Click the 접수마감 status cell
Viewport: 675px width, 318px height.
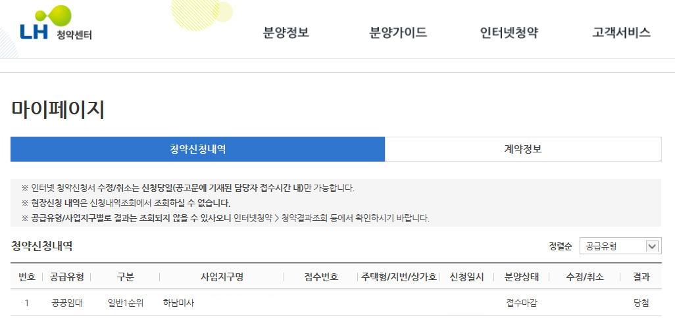tap(522, 303)
